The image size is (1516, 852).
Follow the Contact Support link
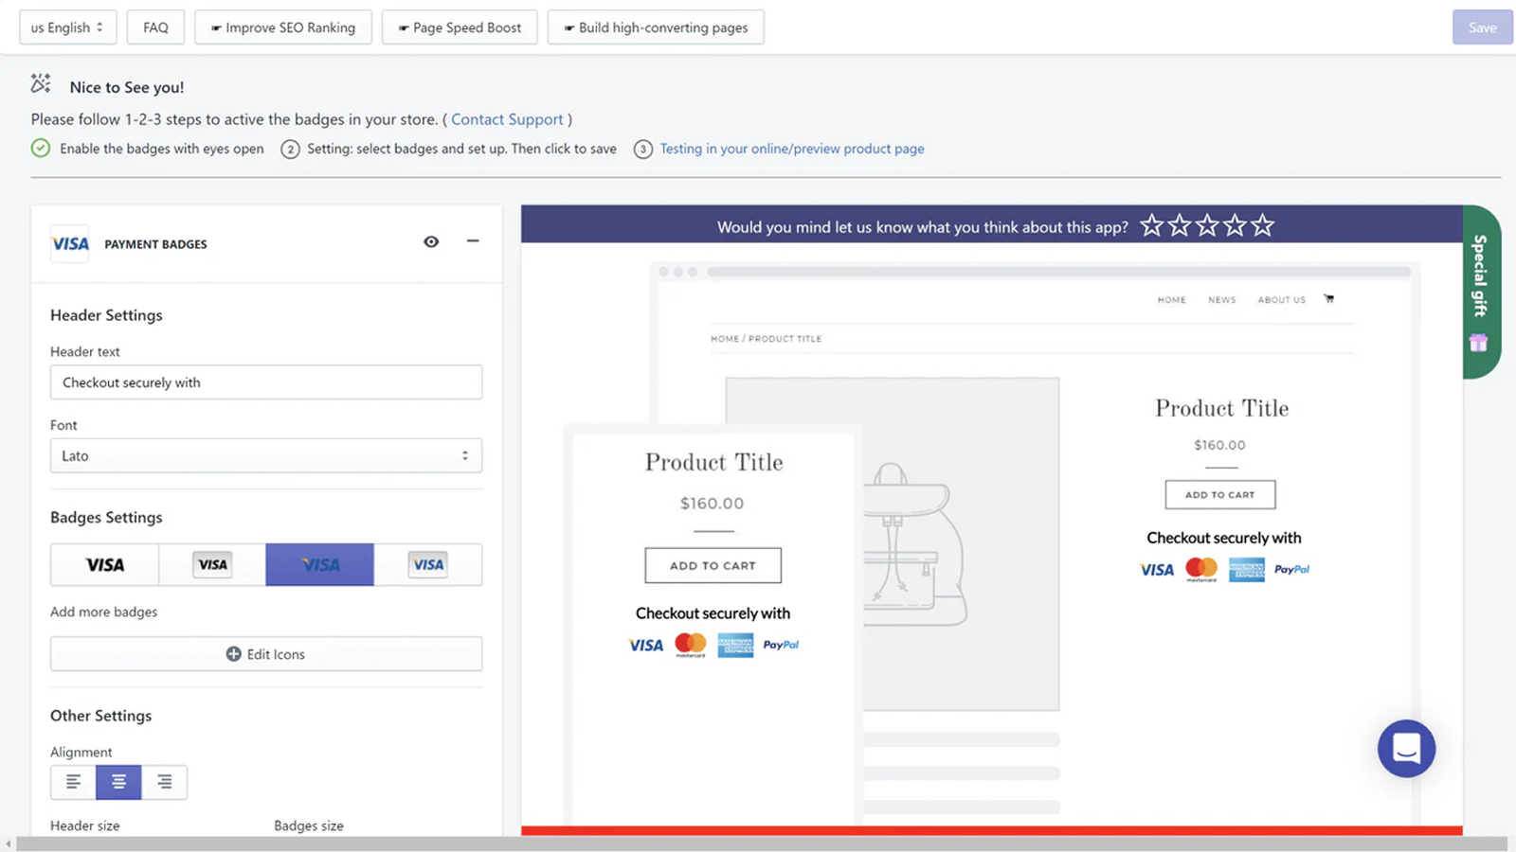point(507,119)
